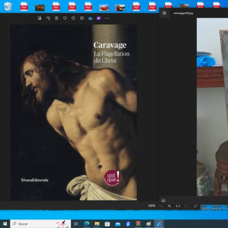Focus the Buscar taskbar search box

[40, 224]
